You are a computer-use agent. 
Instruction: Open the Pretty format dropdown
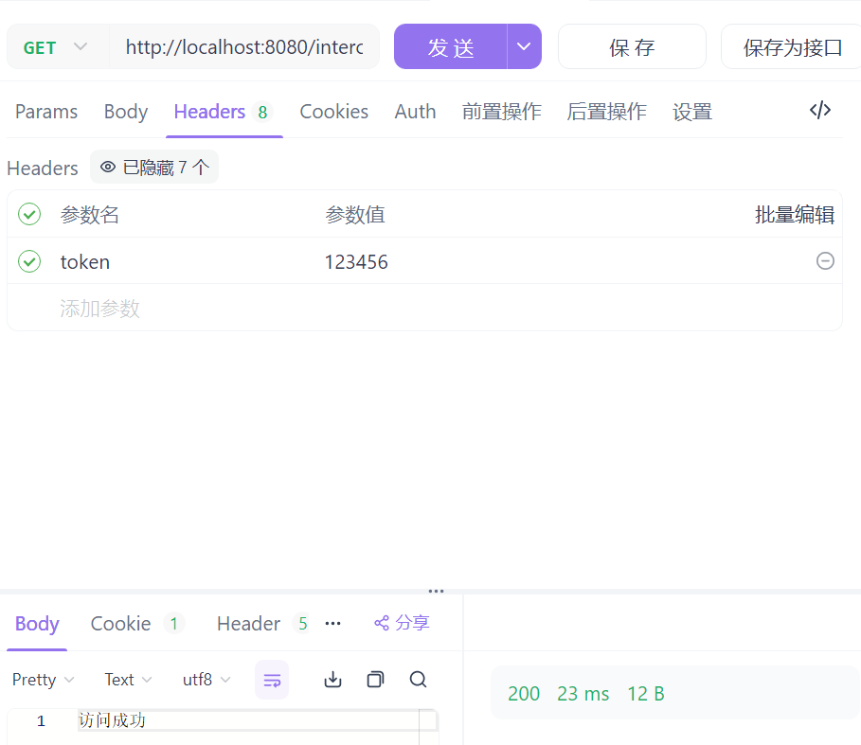tap(36, 680)
